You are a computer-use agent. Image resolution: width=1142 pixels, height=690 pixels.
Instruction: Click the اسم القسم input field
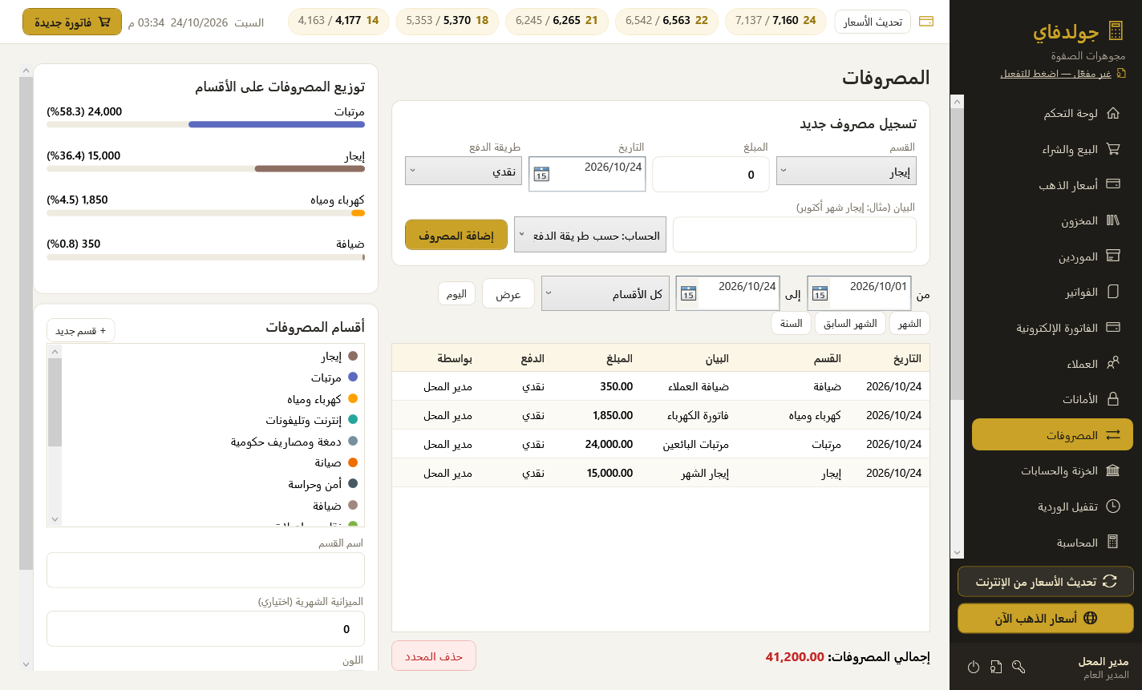point(205,570)
